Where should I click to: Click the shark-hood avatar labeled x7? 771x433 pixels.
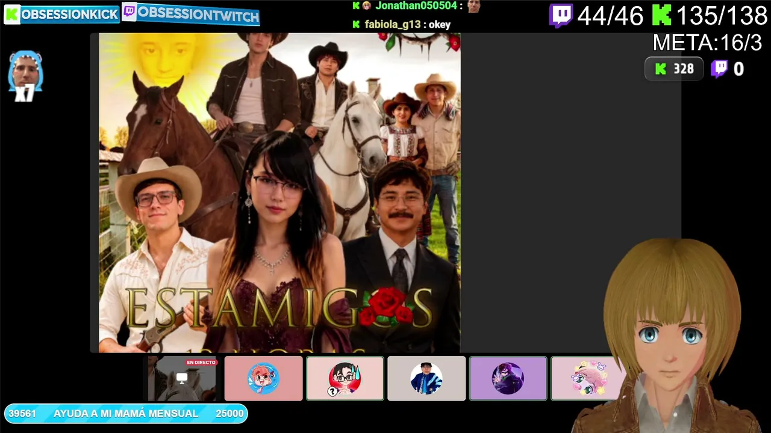[25, 76]
